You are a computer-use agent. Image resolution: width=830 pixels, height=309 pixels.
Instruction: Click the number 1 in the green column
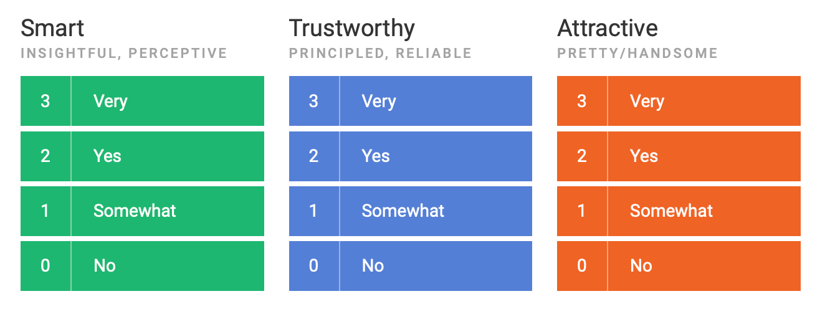(45, 211)
